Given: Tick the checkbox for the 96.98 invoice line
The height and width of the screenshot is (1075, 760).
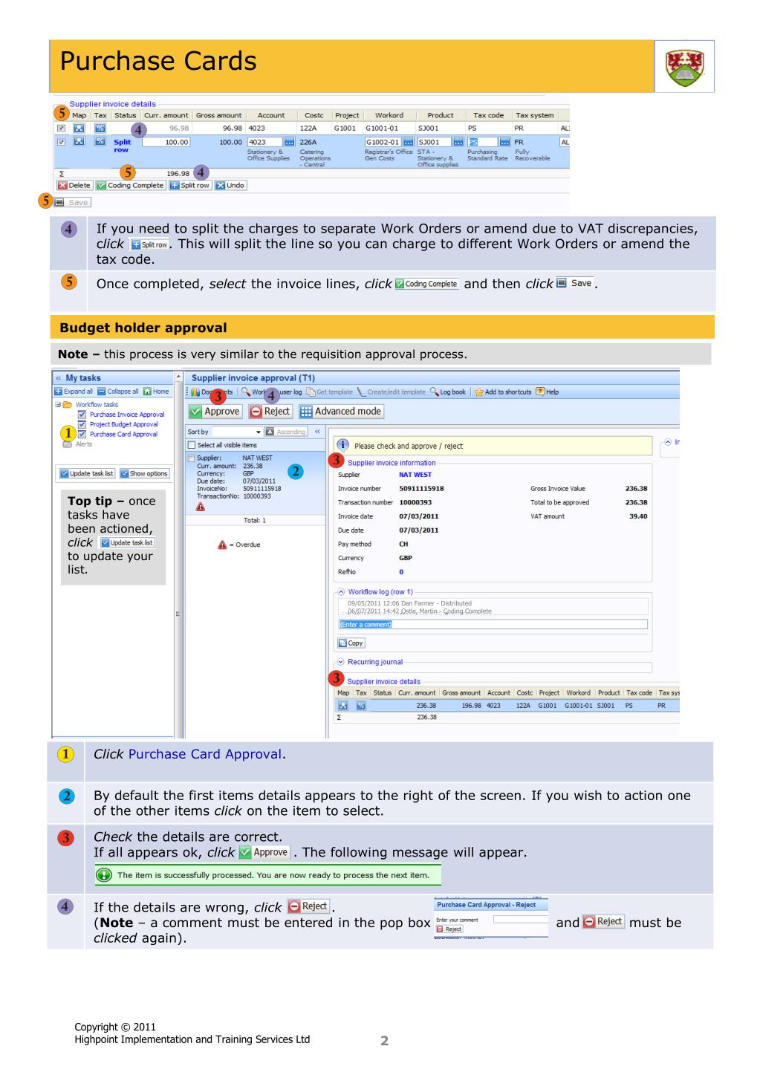Looking at the screenshot, I should pos(60,128).
